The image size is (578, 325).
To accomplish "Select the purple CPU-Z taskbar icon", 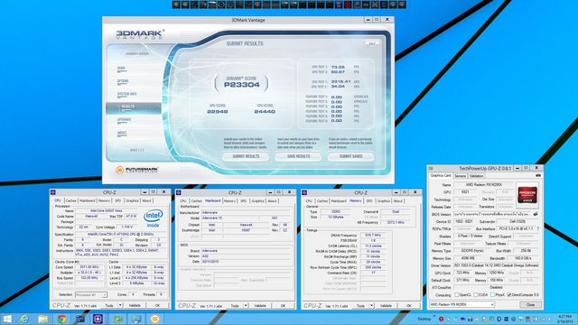I will point(98,319).
